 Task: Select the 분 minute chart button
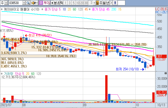tap(55, 3)
